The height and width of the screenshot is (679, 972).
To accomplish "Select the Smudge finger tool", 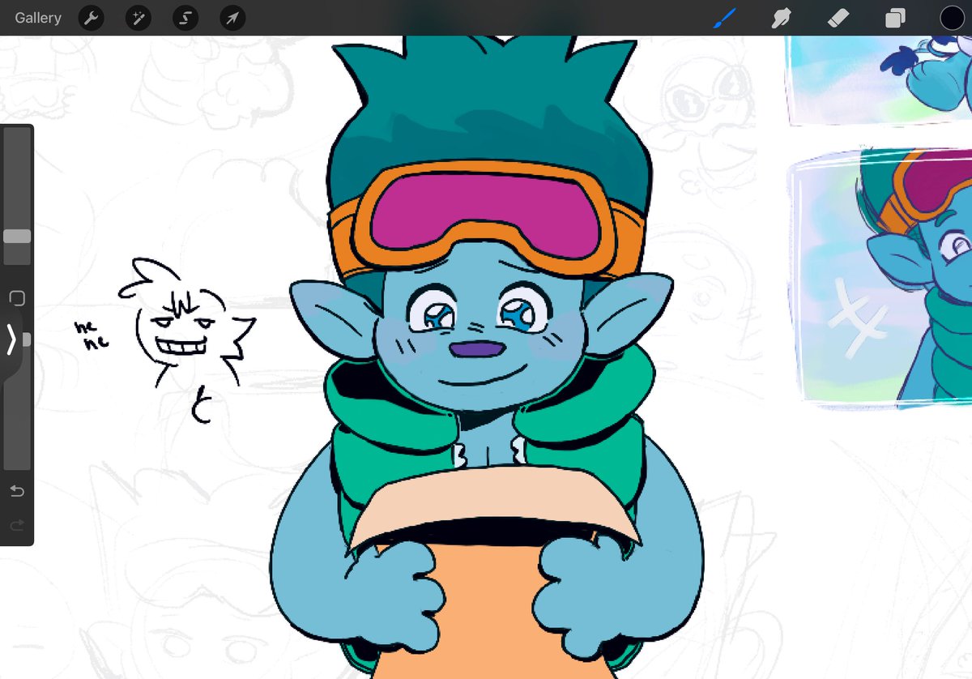I will pos(781,18).
